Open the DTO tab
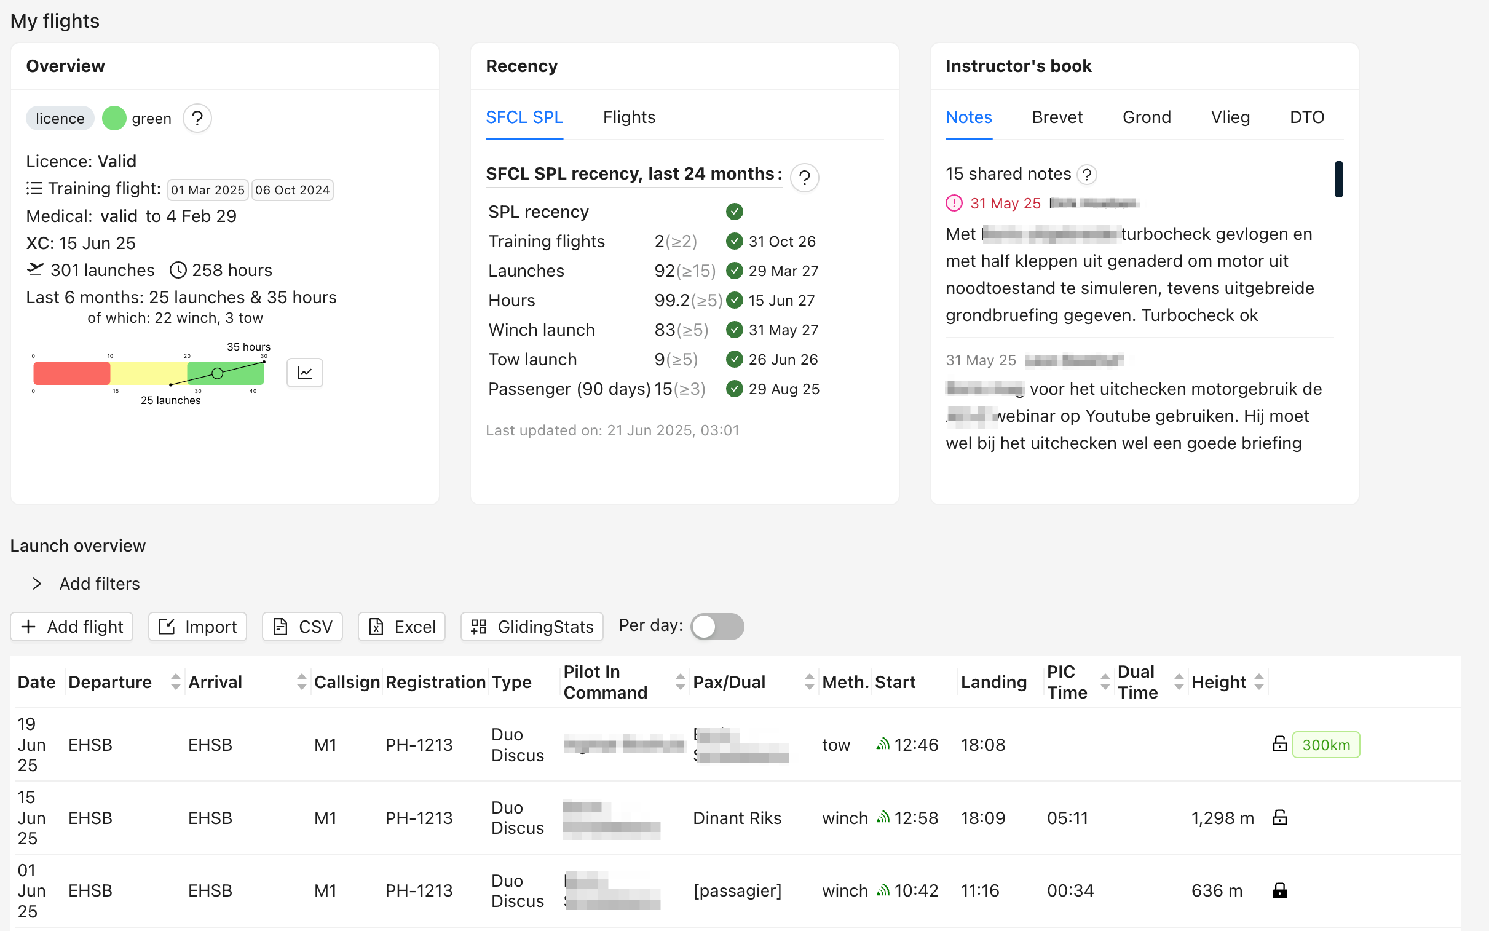Viewport: 1489px width, 931px height. pos(1307,117)
